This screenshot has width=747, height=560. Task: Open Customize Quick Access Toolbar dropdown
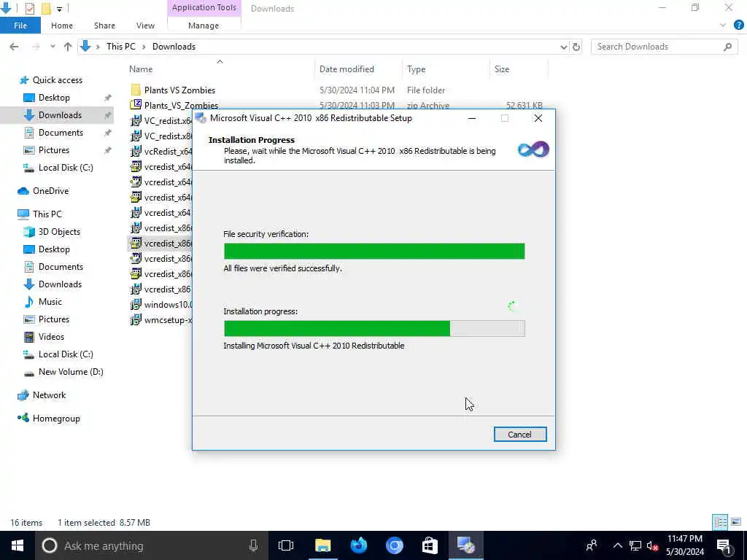pyautogui.click(x=59, y=9)
